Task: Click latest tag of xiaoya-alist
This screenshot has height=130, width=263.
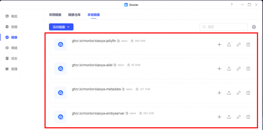Action: (x=121, y=65)
